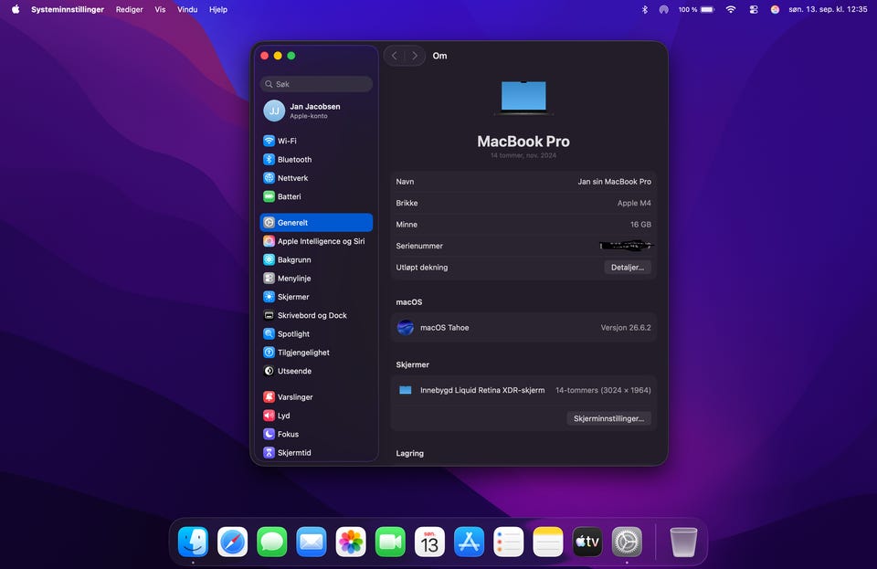Image resolution: width=877 pixels, height=569 pixels.
Task: Click the Versjon 26.6.2 text
Action: (x=625, y=328)
